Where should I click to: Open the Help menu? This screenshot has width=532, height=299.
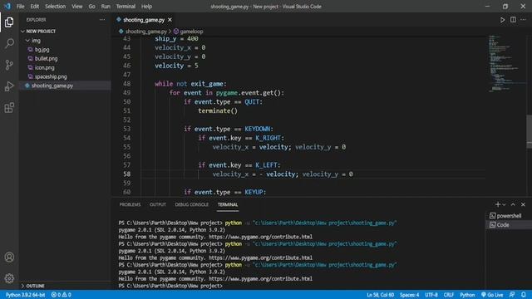[x=146, y=7]
